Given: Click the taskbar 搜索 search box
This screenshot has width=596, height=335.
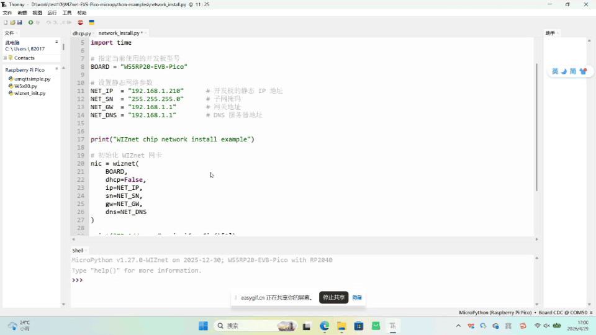Looking at the screenshot, I should point(256,326).
